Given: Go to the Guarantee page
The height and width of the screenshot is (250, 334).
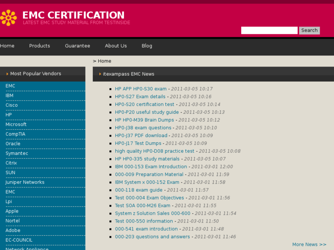Looking at the screenshot, I should (78, 46).
